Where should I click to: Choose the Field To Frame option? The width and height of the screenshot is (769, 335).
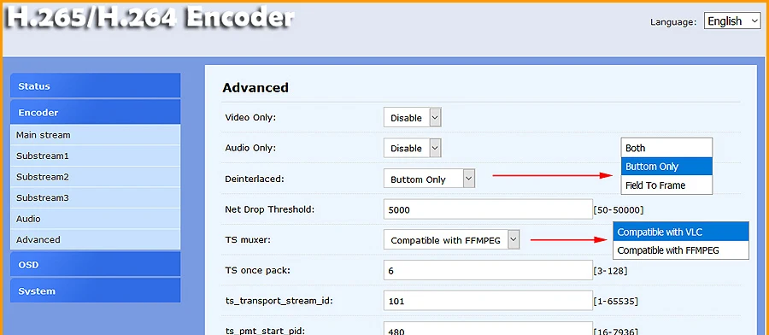click(666, 185)
